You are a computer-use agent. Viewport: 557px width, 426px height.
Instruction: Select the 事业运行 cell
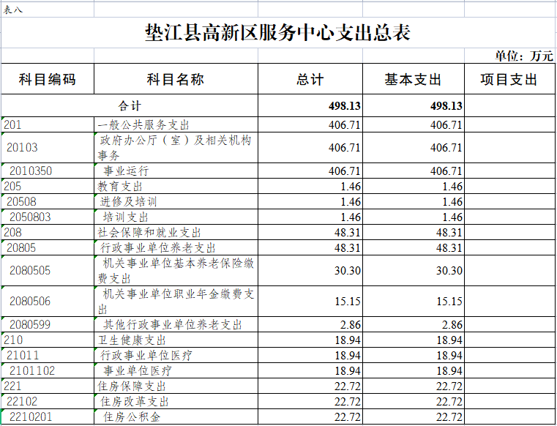[176, 171]
